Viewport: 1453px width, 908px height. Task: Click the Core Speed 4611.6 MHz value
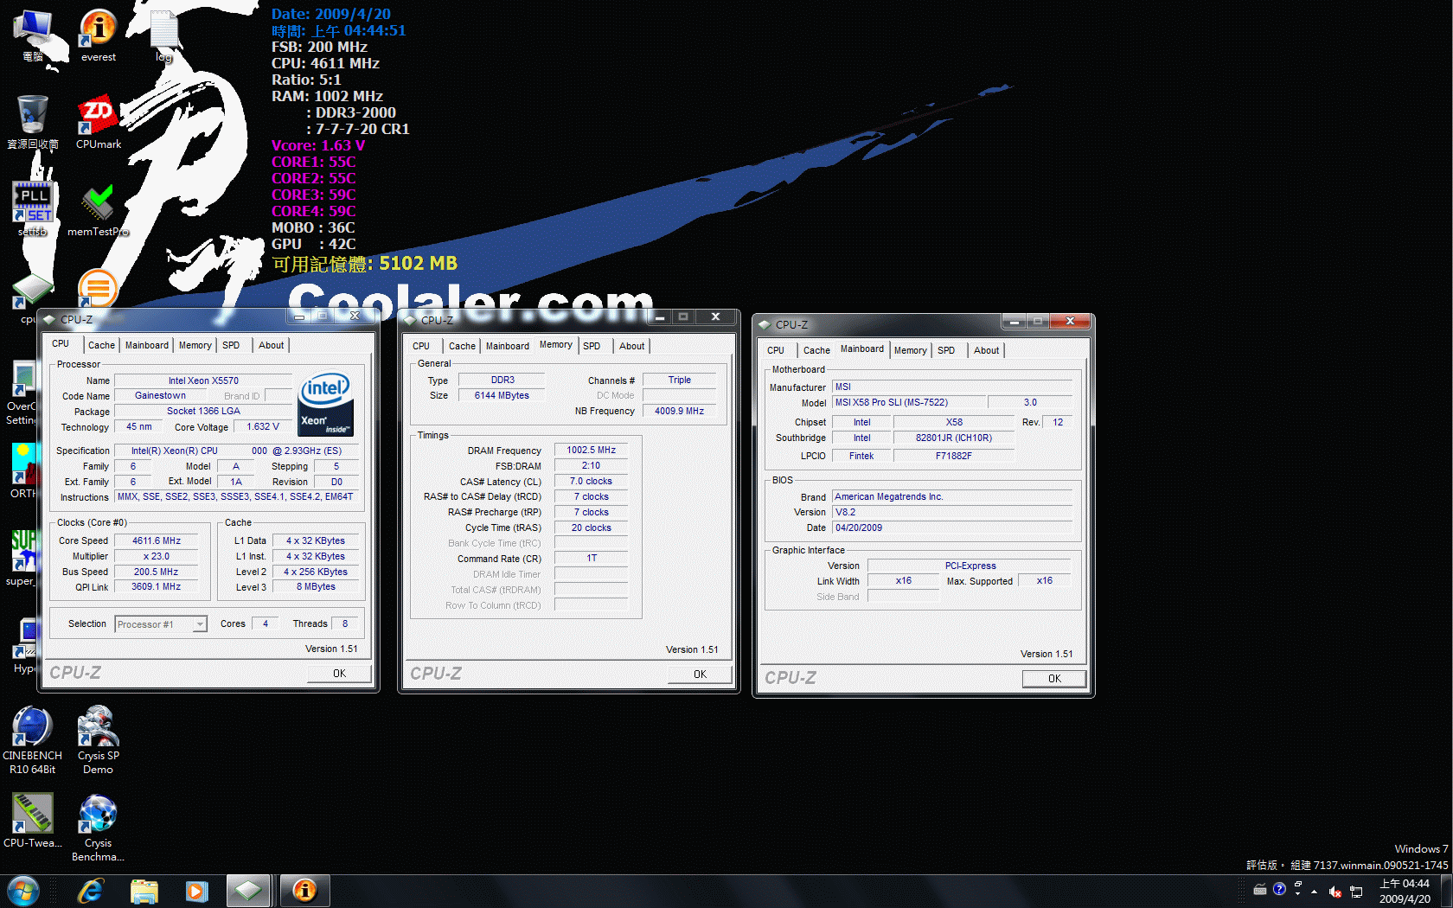pos(157,540)
